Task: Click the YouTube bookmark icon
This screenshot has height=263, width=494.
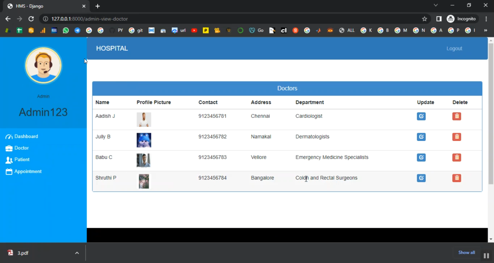Action: (194, 30)
